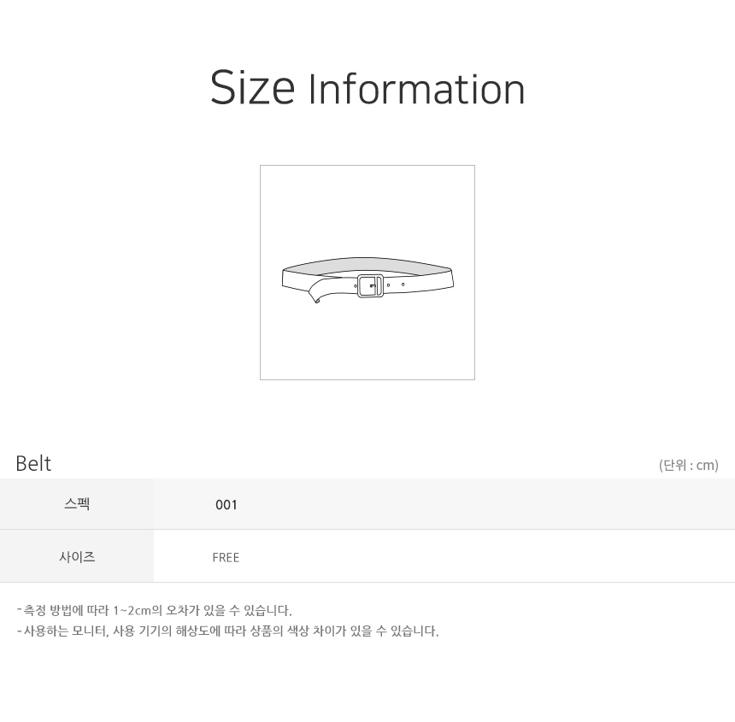Click the Size Information heading

tap(367, 88)
